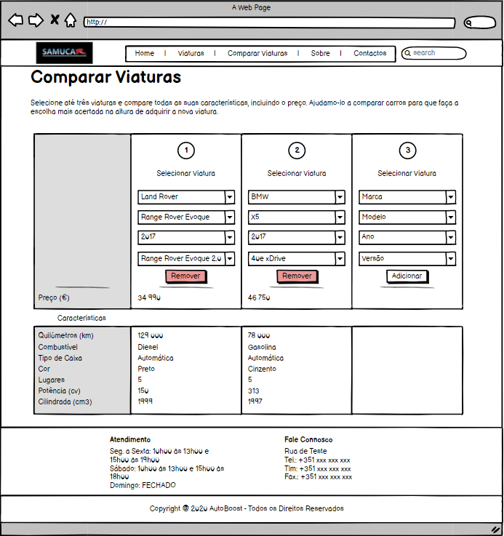
Task: Click the numbered circle 3 icon
Action: 407,151
